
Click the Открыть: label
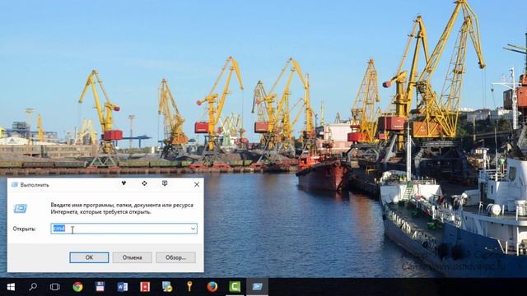[24, 229]
